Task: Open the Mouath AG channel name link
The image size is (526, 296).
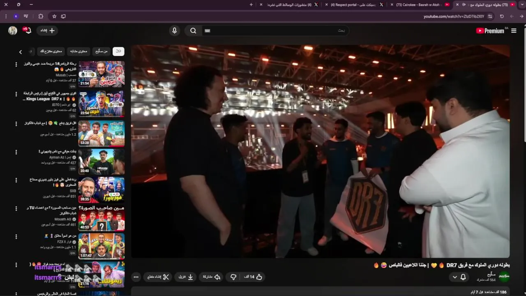Action: [x=63, y=219]
